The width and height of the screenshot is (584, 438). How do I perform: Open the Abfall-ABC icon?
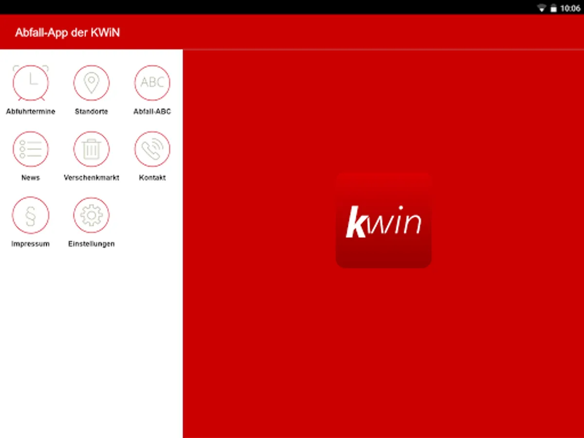coord(152,83)
